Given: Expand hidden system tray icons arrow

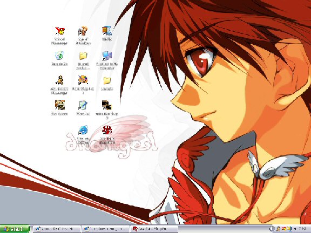Looking at the screenshot, I should tap(272, 229).
